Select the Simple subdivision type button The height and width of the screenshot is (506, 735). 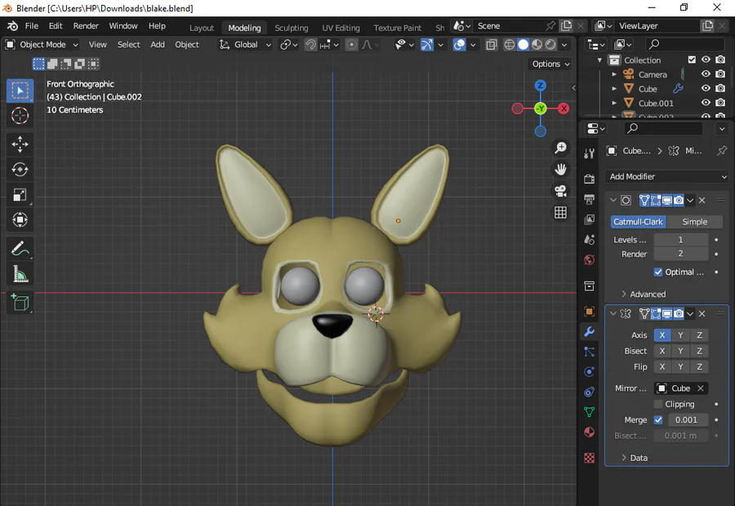[x=695, y=222]
